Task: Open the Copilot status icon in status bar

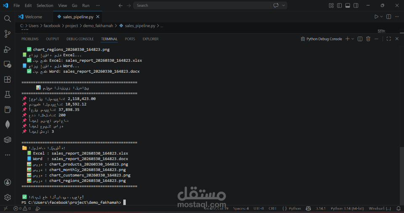Action: tap(308, 208)
